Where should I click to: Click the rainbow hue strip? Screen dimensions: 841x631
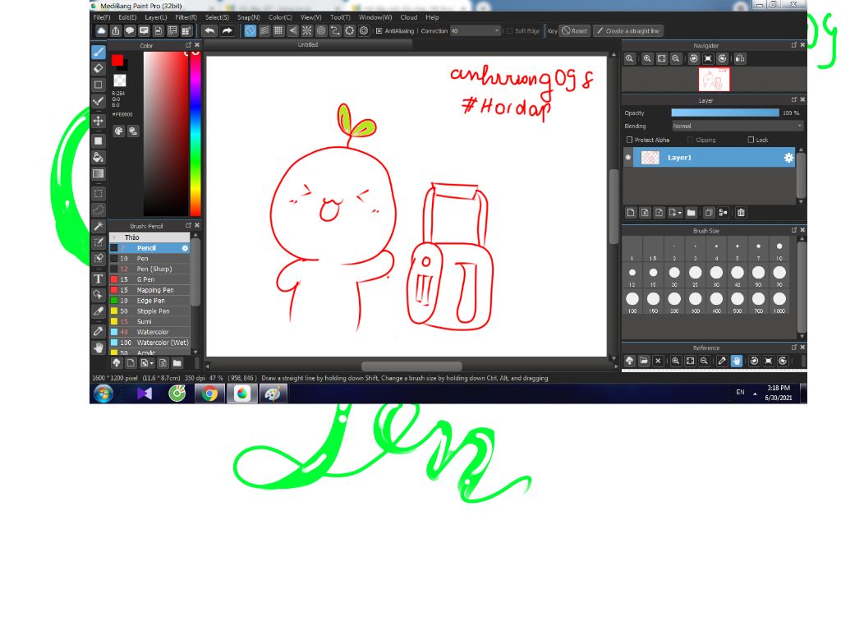click(195, 134)
